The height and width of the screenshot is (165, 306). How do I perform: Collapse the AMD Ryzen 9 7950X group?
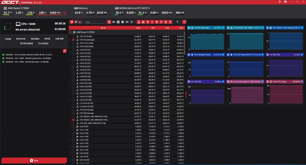(x=71, y=32)
